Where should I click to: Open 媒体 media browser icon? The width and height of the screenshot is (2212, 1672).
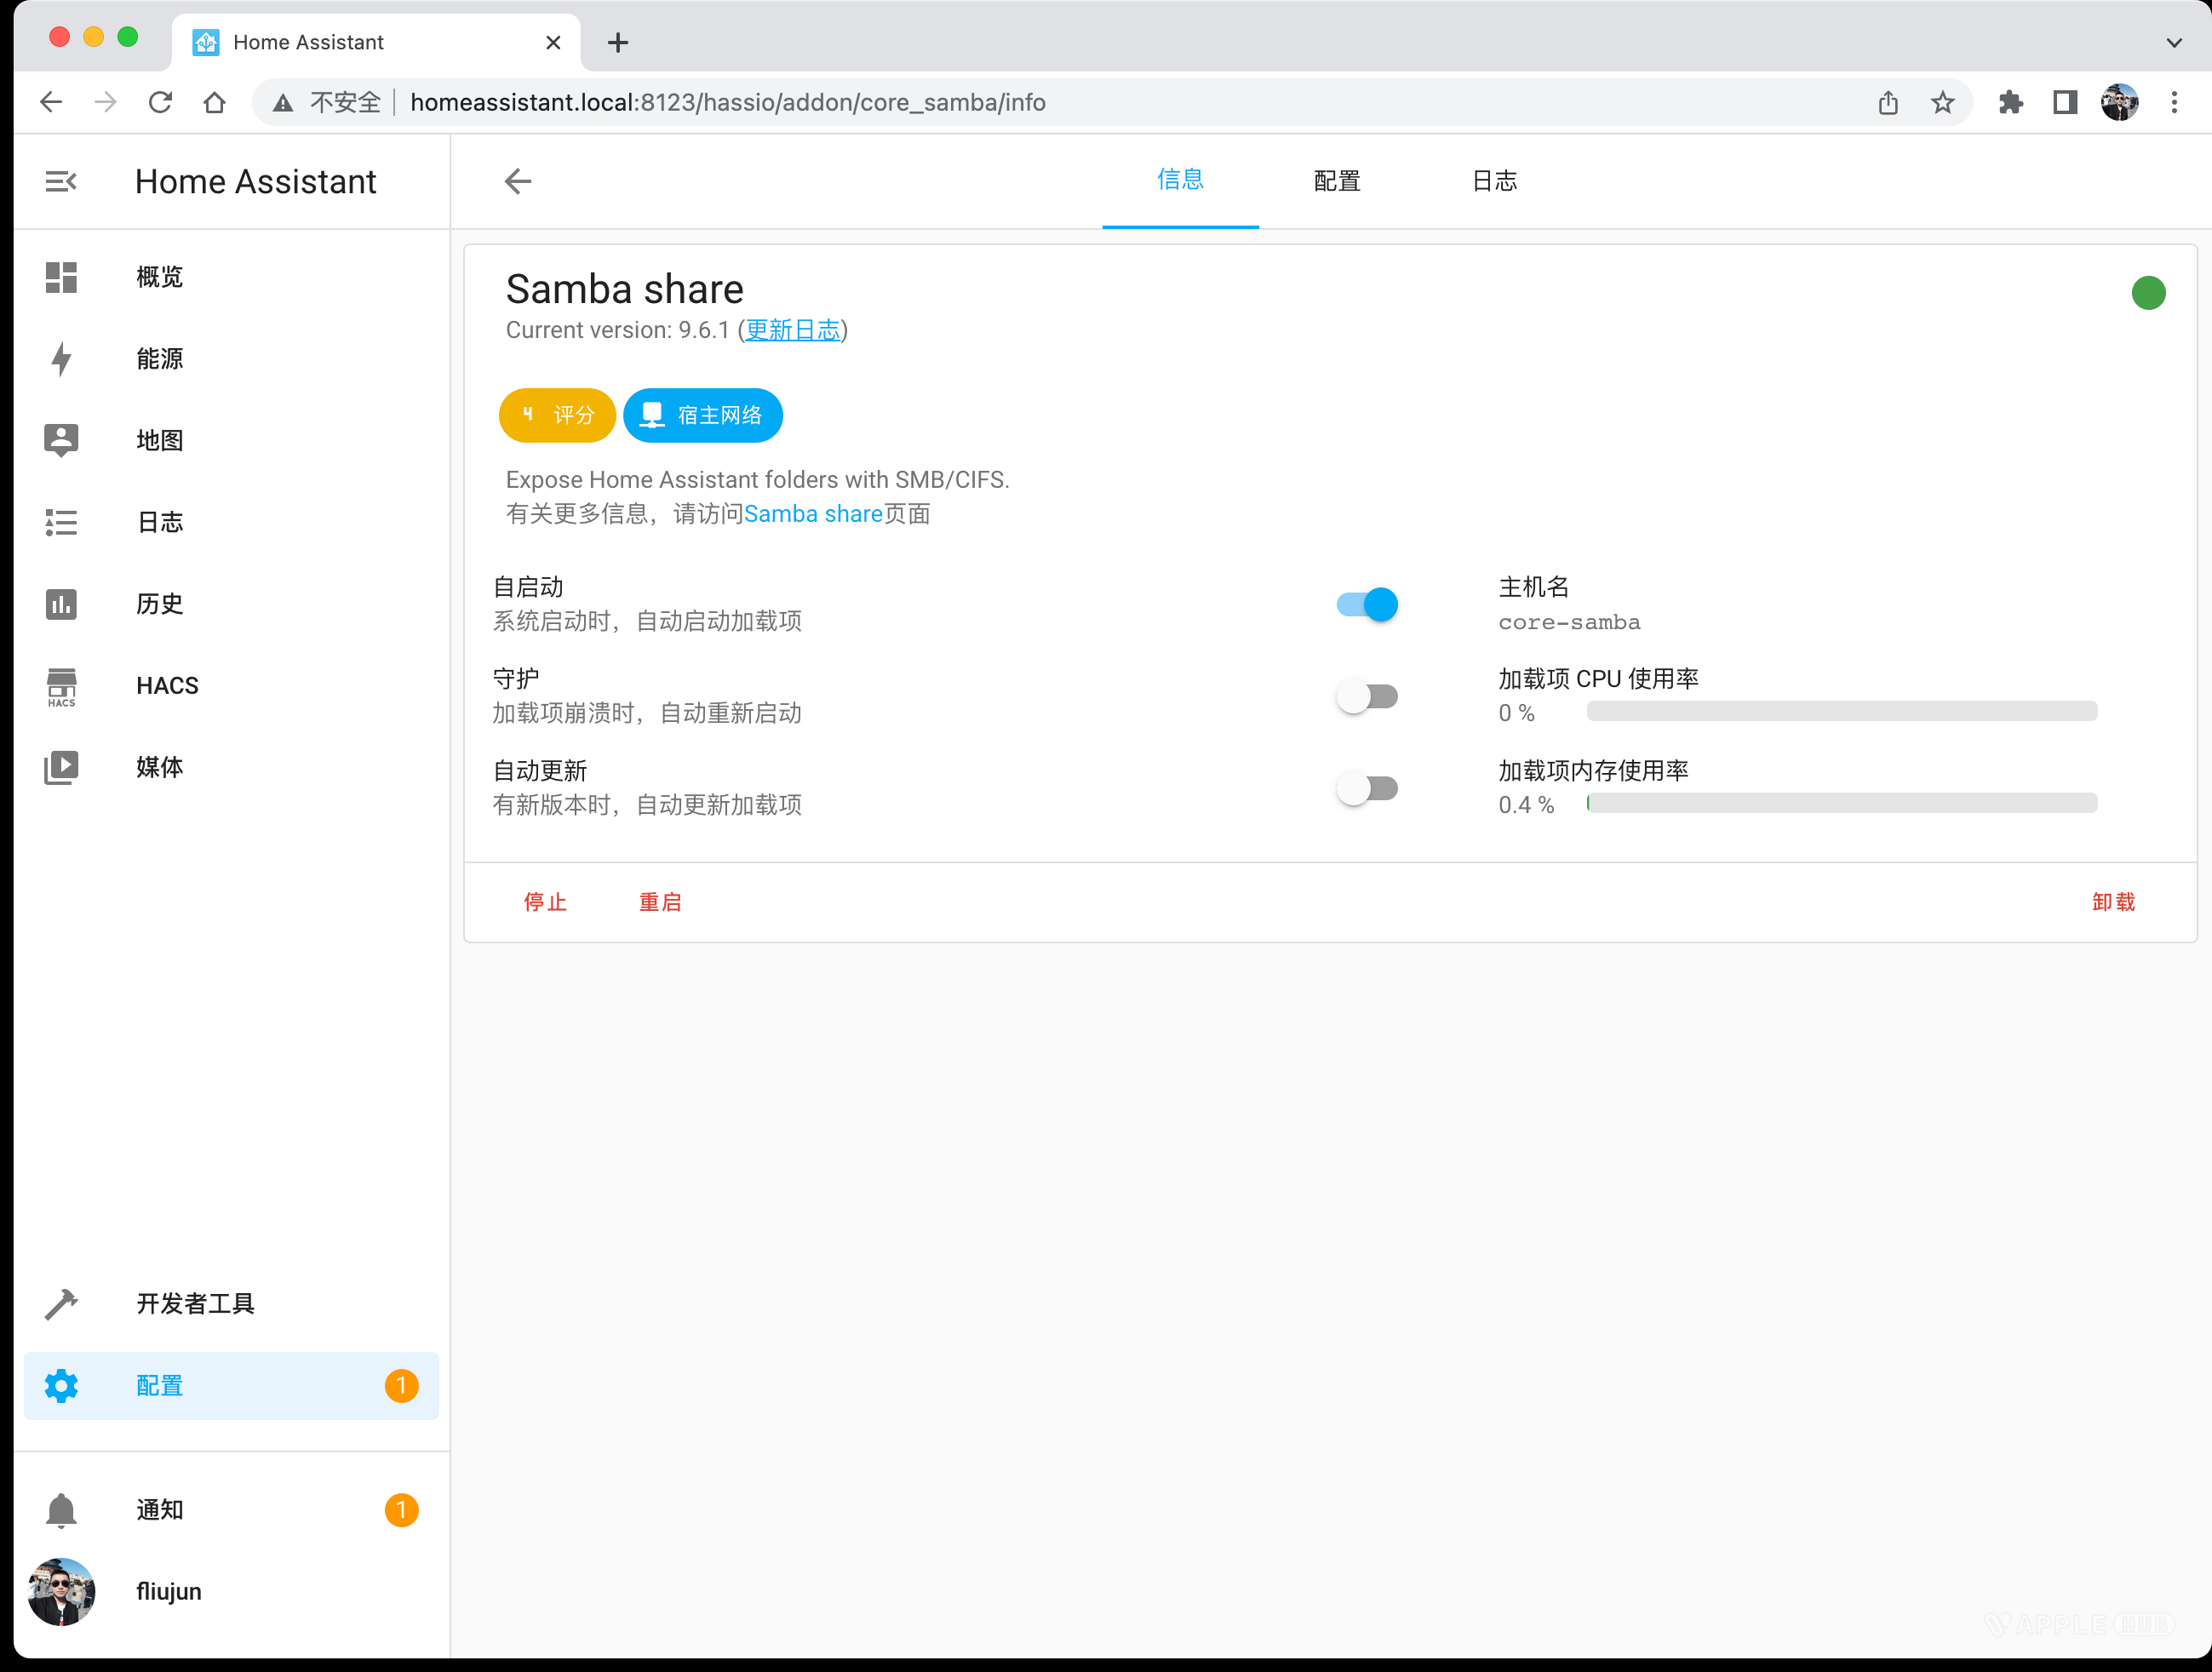[60, 767]
